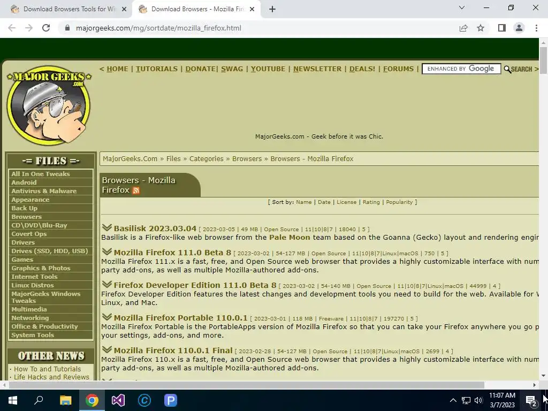The width and height of the screenshot is (548, 411).
Task: Open the TUTORIALS menu link
Action: tap(157, 69)
